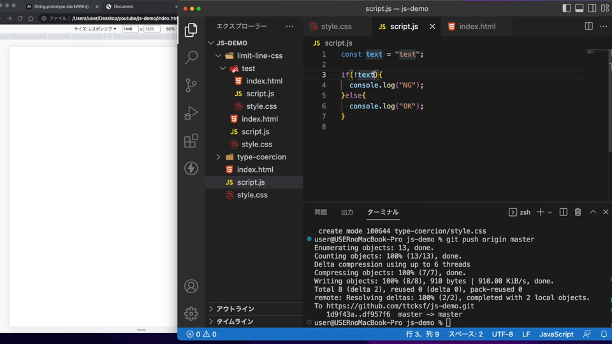Image resolution: width=612 pixels, height=344 pixels.
Task: Select the ターミナル panel tab
Action: pyautogui.click(x=383, y=212)
